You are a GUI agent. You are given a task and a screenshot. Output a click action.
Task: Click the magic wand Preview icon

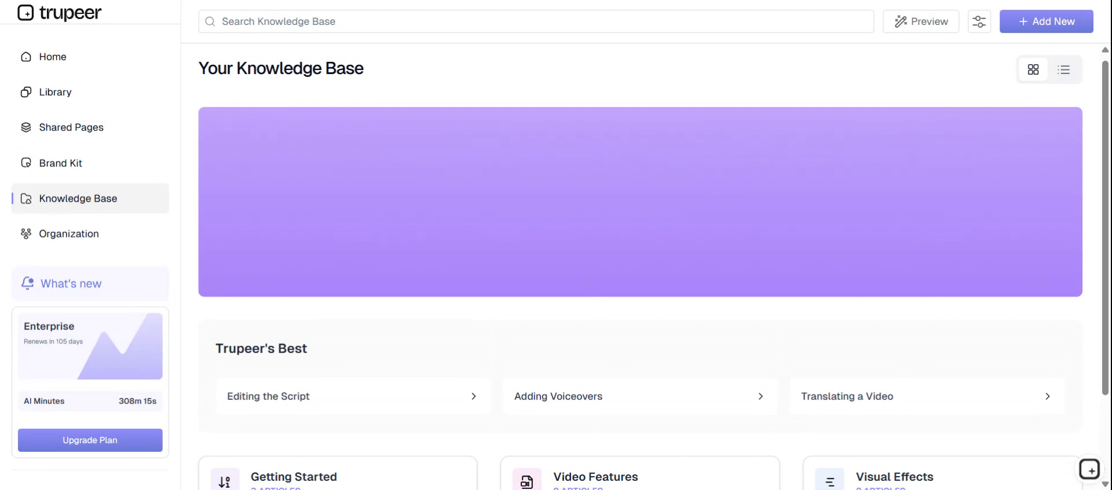pos(901,21)
